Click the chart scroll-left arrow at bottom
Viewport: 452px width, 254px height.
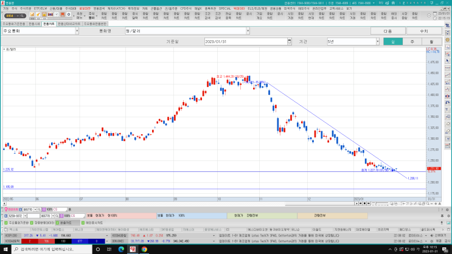4,204
